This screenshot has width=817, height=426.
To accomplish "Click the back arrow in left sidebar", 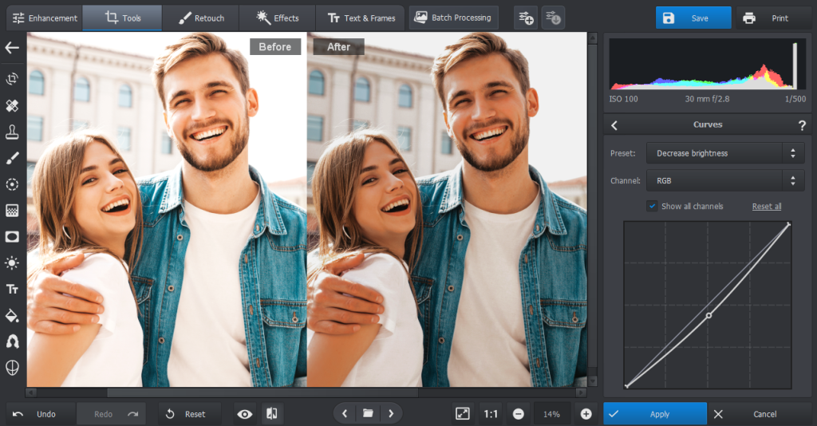I will point(12,48).
